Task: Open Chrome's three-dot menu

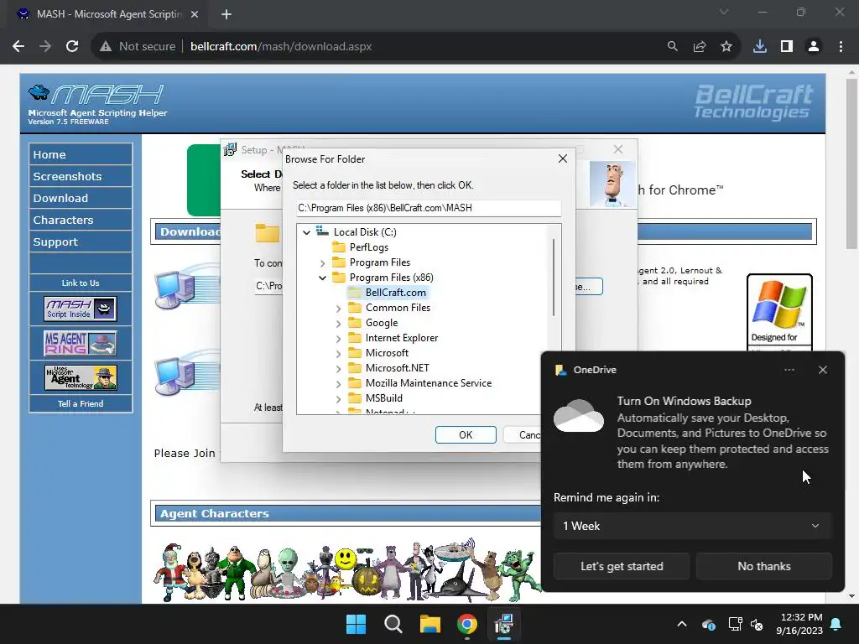Action: pos(841,47)
